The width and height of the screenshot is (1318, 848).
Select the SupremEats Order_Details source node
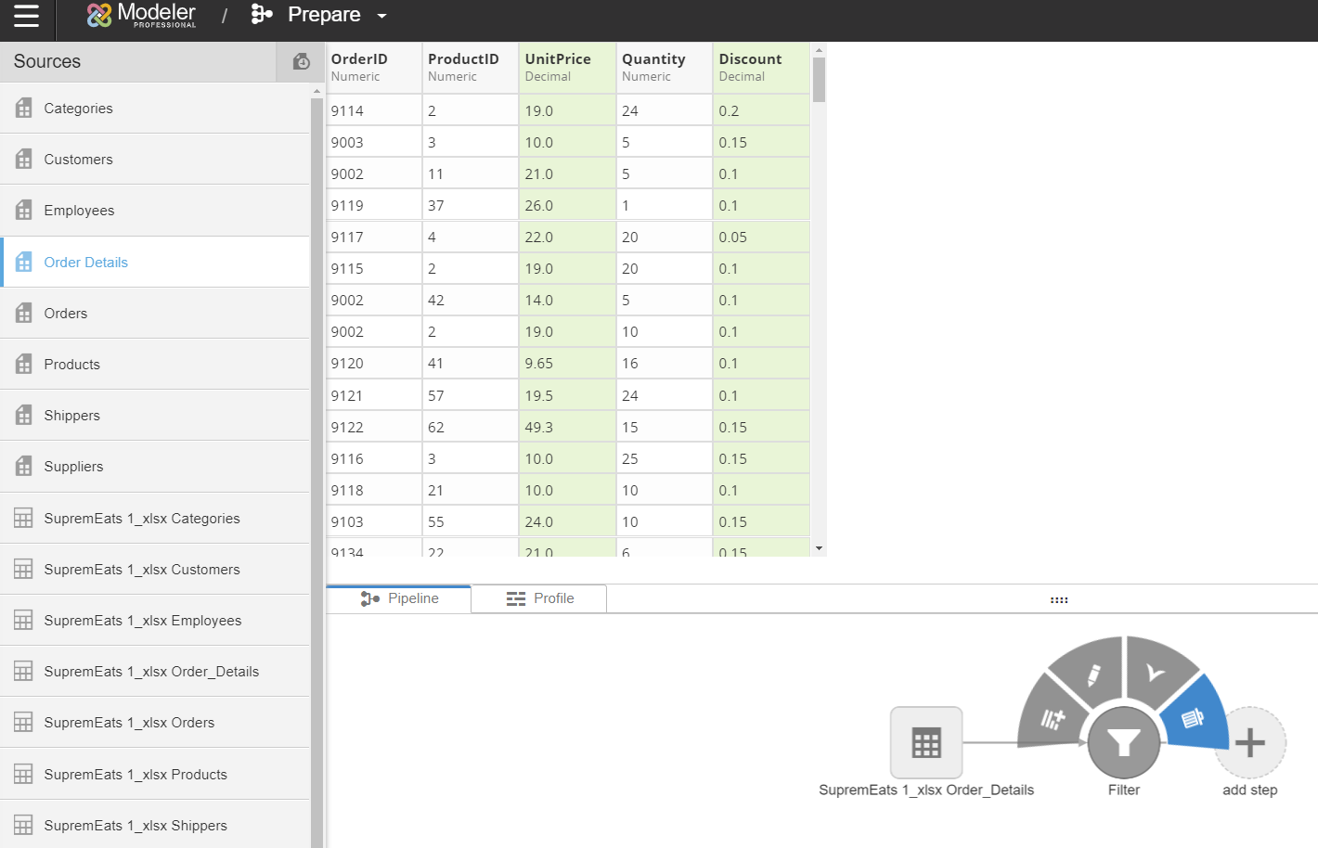pos(925,742)
